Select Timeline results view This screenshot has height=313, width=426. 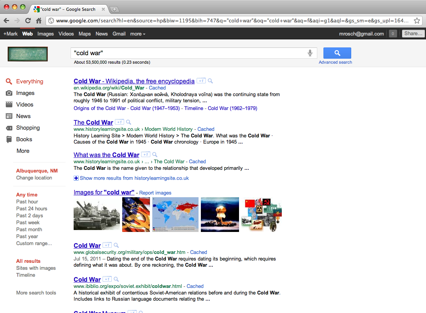[x=25, y=275]
